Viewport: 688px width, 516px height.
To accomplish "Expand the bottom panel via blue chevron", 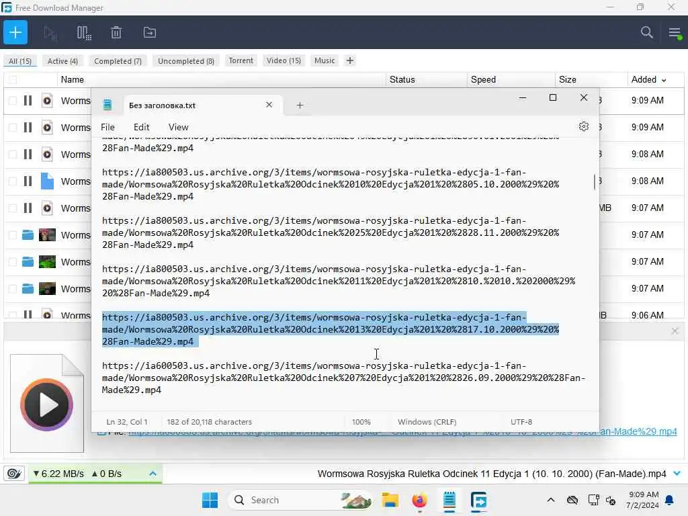I will 677,474.
